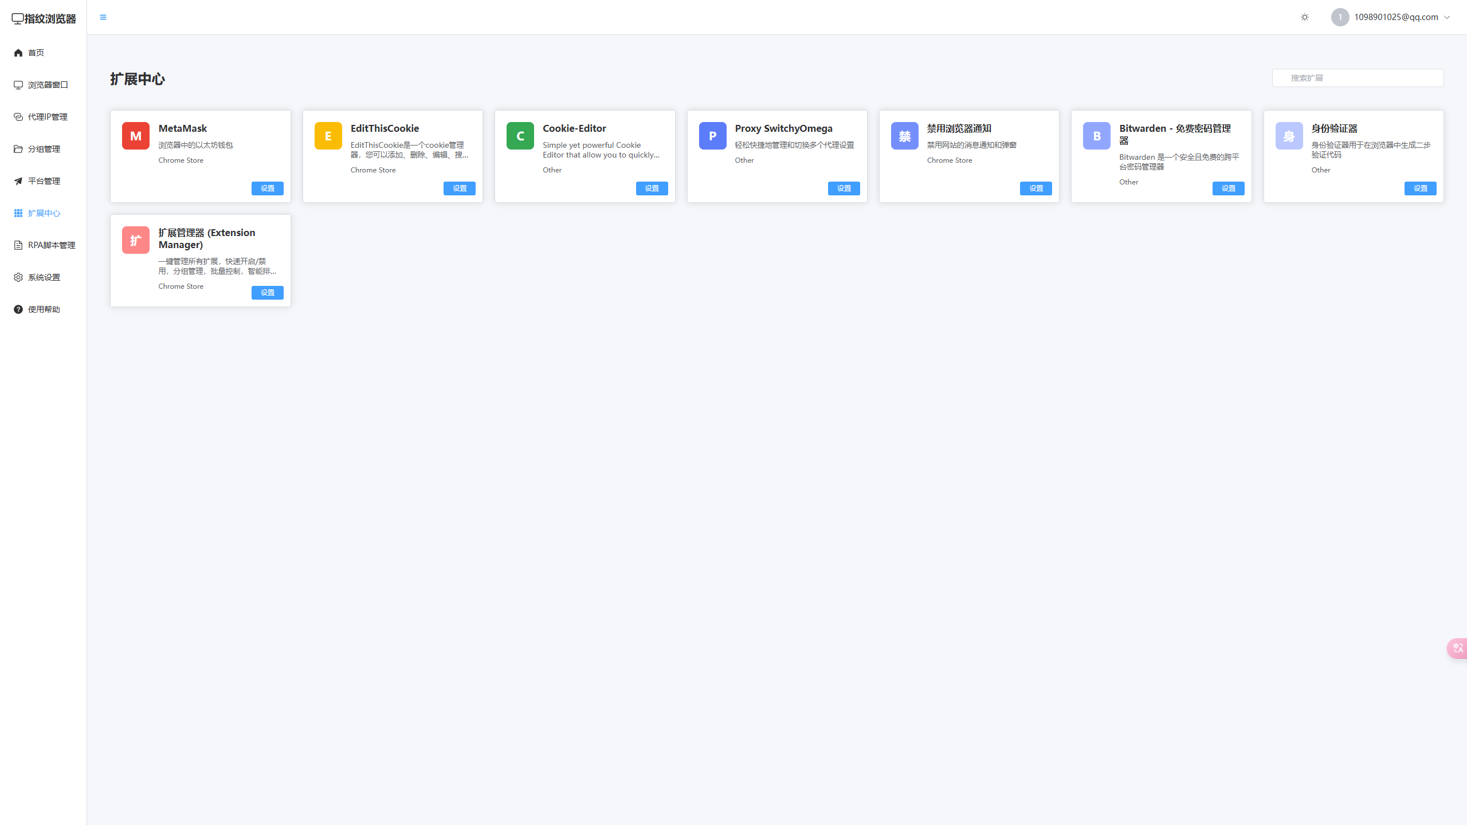Click the Cookie-Editor green C icon
Screen dimensions: 1467x825
[520, 136]
